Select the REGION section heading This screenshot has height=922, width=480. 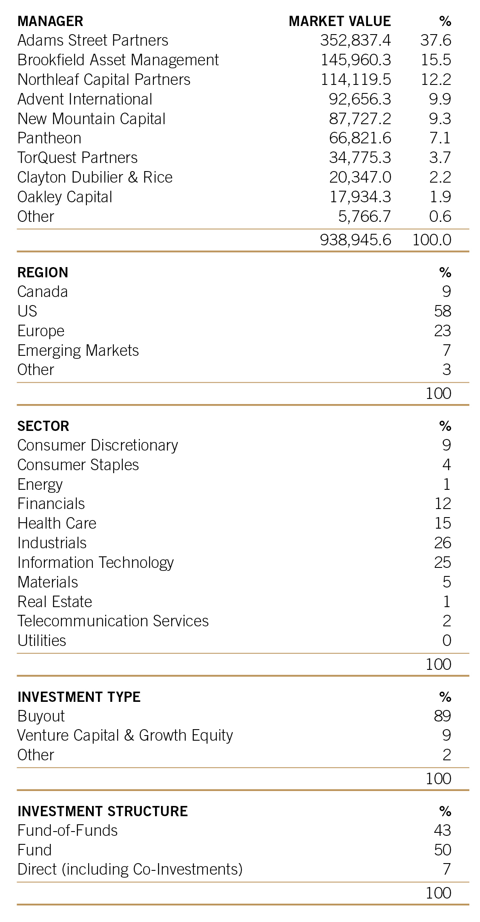click(43, 272)
